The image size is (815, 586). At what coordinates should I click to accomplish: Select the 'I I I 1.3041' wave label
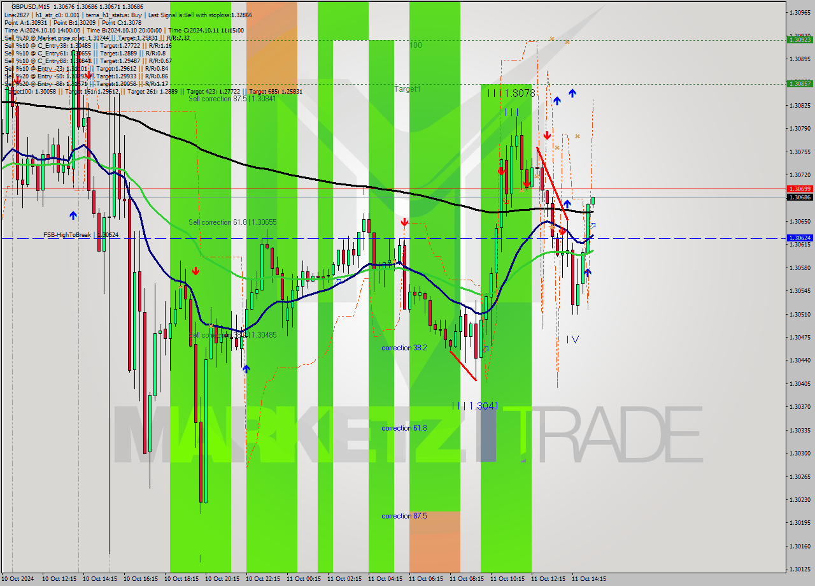(476, 406)
